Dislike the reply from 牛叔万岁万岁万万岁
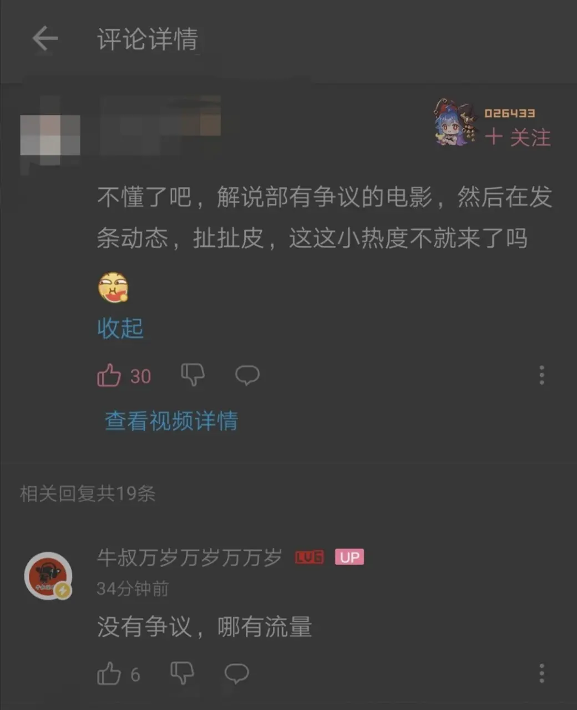 coord(182,673)
